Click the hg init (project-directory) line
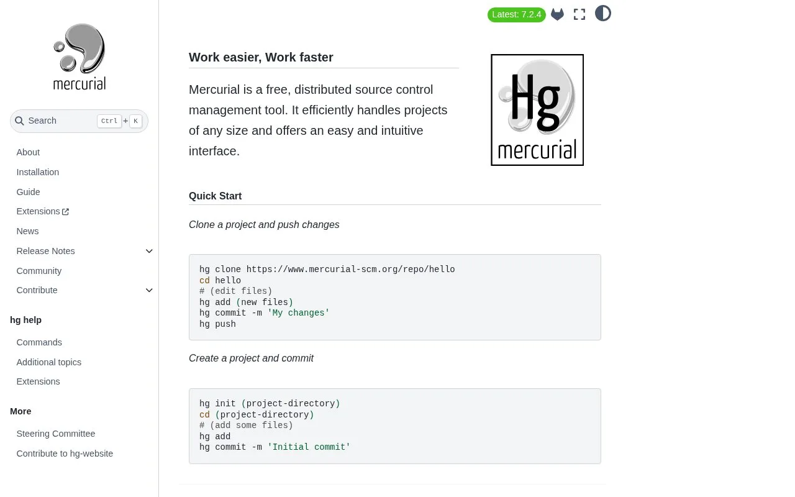The width and height of the screenshot is (795, 497). (270, 404)
